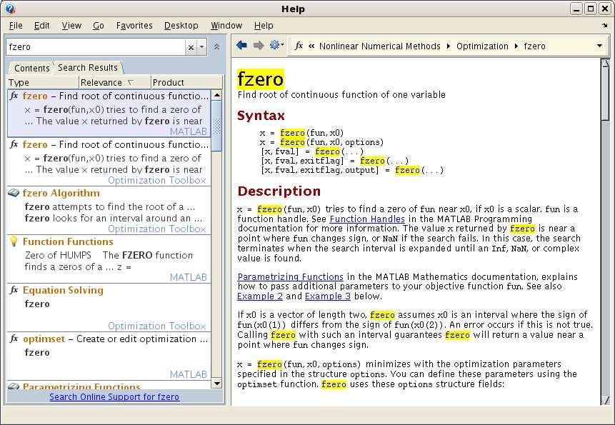Click the help page scrollbar up arrow

606,64
